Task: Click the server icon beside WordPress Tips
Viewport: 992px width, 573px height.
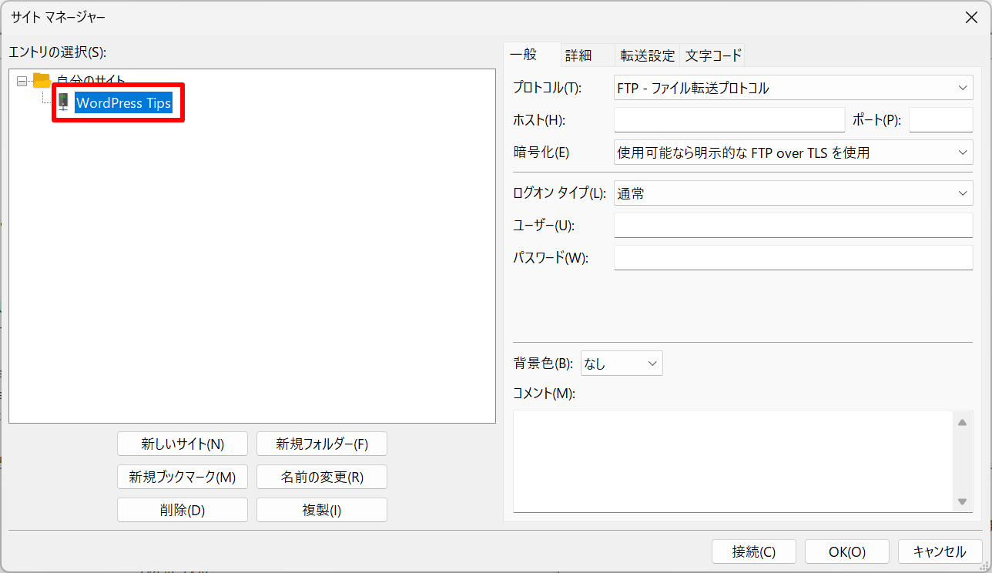Action: point(63,102)
